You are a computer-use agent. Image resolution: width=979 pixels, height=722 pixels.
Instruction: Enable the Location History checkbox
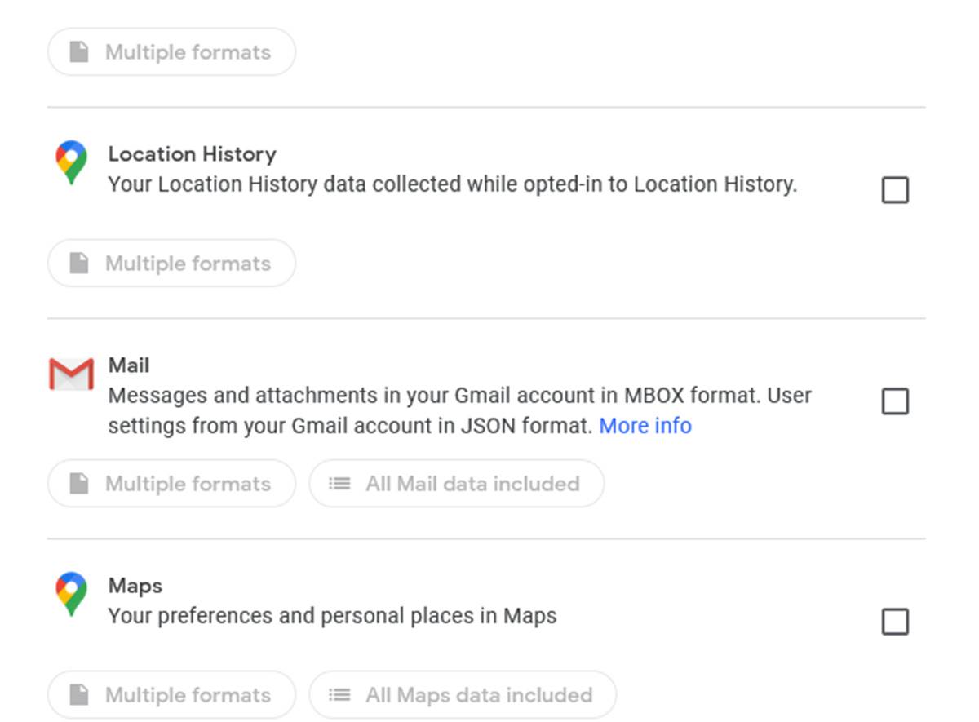895,190
